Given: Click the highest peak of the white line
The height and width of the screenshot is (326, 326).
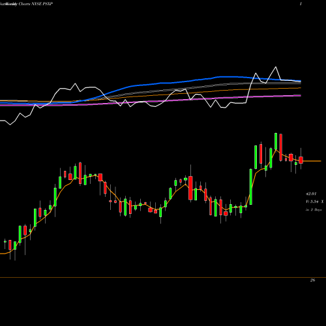Looking at the screenshot, I should tap(276, 67).
